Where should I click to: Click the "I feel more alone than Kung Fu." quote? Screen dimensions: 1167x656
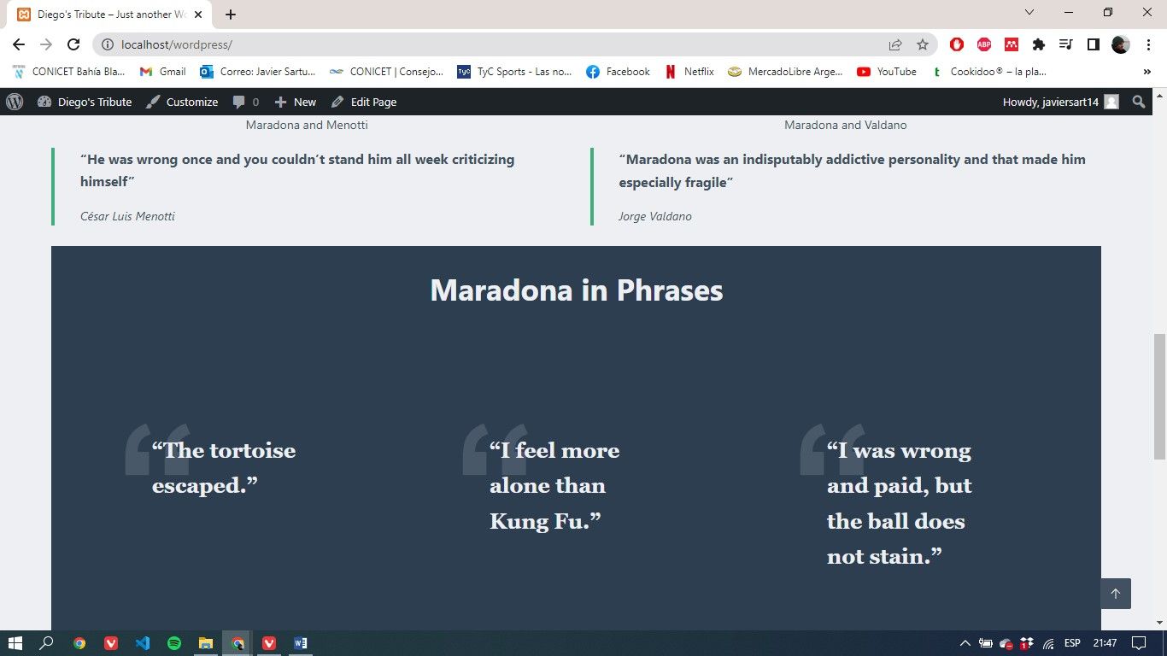click(554, 486)
